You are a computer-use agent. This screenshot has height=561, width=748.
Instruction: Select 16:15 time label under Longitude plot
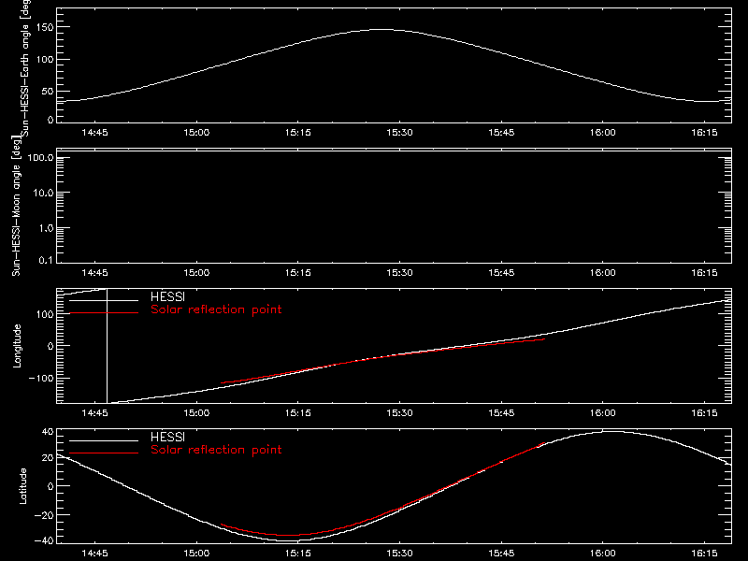[x=704, y=413]
